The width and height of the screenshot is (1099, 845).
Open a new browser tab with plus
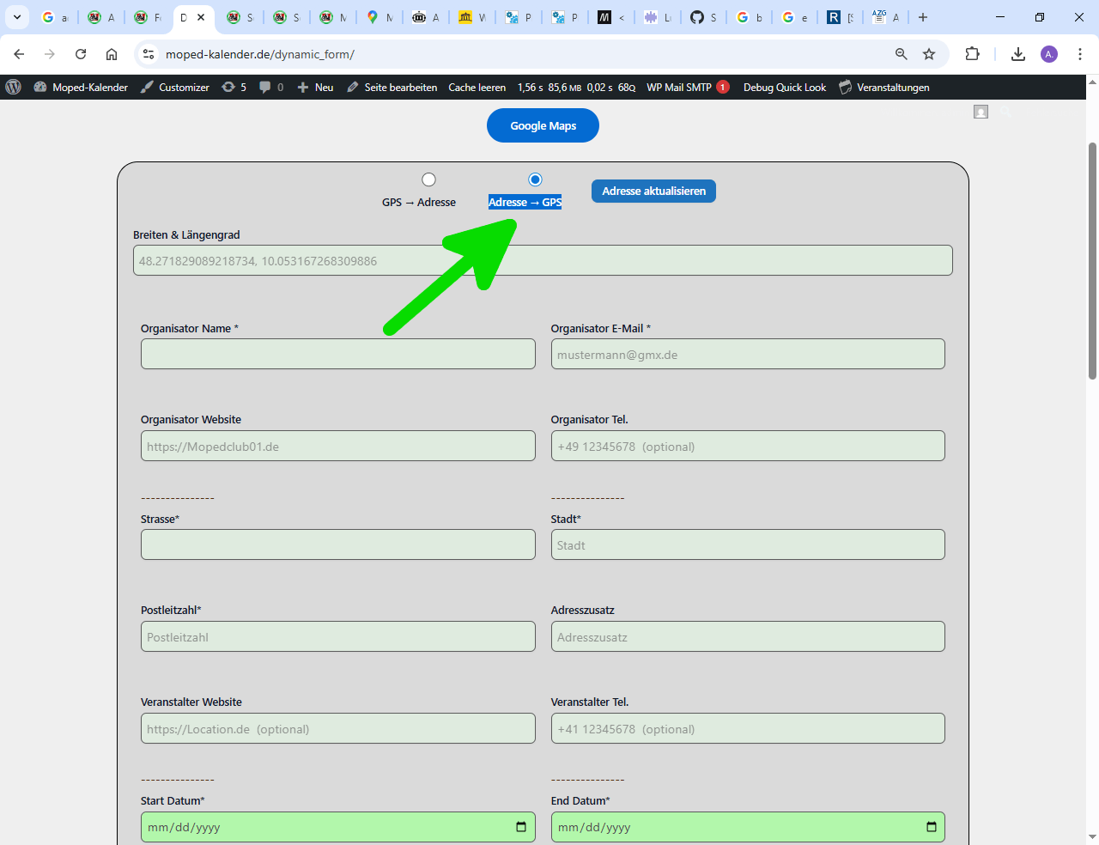click(x=923, y=17)
